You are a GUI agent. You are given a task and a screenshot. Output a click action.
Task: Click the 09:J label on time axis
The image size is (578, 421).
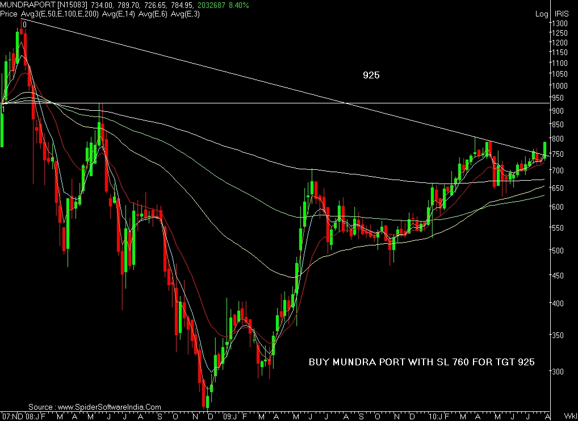(x=230, y=417)
